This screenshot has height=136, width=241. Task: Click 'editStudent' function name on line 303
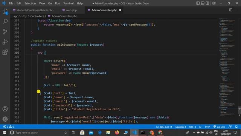(x=66, y=45)
